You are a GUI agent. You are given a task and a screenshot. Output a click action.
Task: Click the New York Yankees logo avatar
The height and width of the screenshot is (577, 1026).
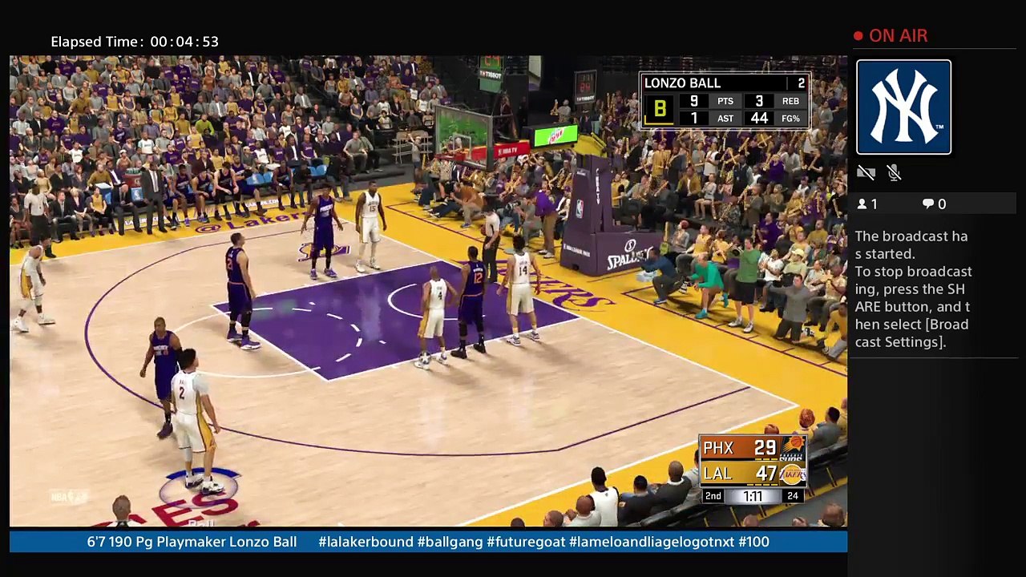click(x=903, y=107)
